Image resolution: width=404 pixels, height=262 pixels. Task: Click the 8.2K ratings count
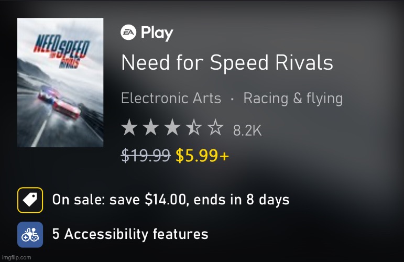pos(247,129)
